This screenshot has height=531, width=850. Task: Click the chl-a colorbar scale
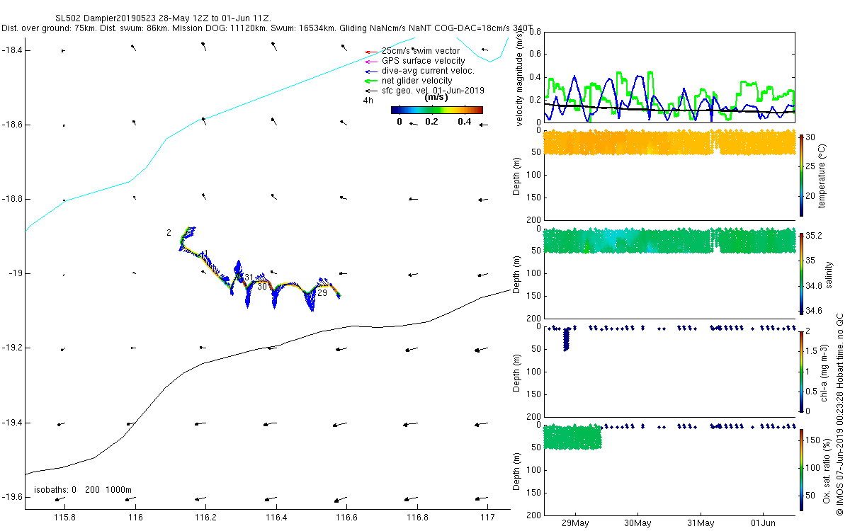click(x=801, y=371)
